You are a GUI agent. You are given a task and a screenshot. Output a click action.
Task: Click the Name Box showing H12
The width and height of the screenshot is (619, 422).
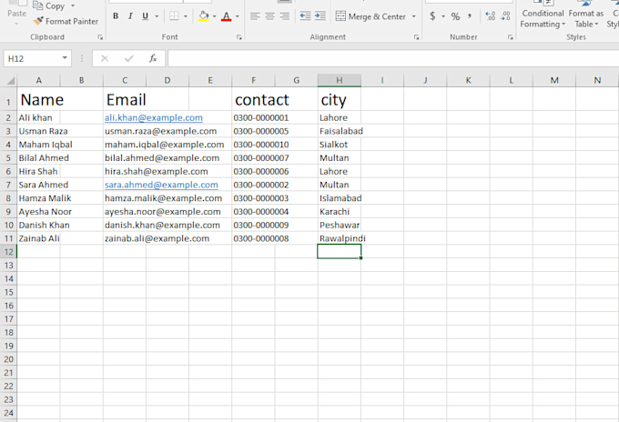tap(32, 59)
